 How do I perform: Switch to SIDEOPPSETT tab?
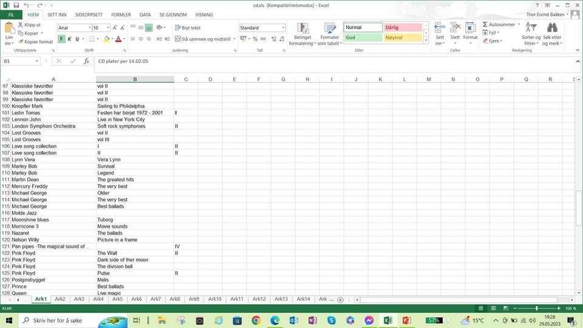tap(89, 15)
